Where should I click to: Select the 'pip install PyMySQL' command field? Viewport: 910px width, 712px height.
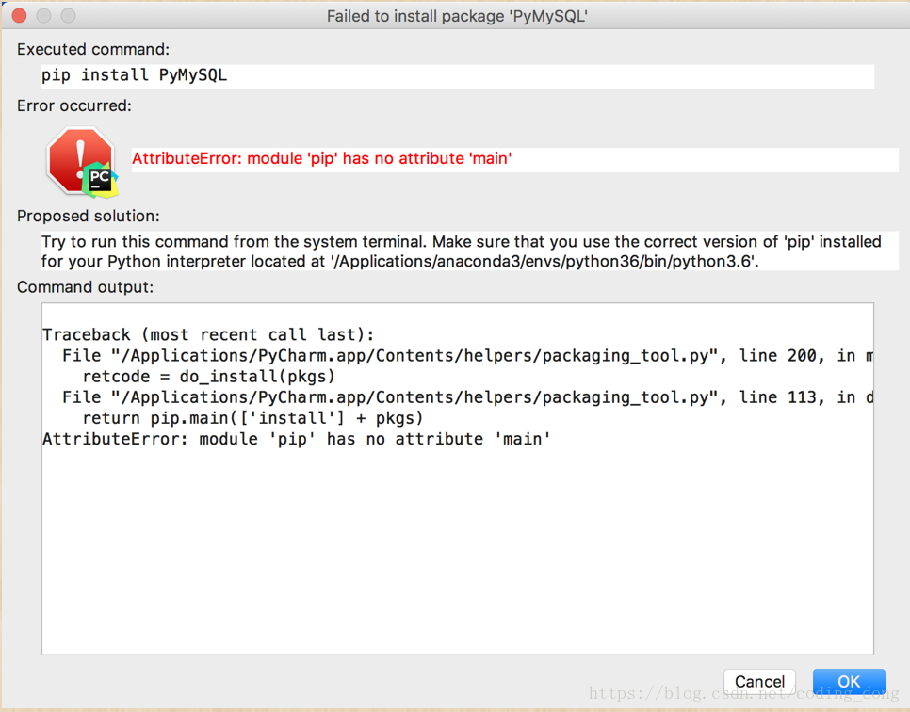tap(457, 76)
